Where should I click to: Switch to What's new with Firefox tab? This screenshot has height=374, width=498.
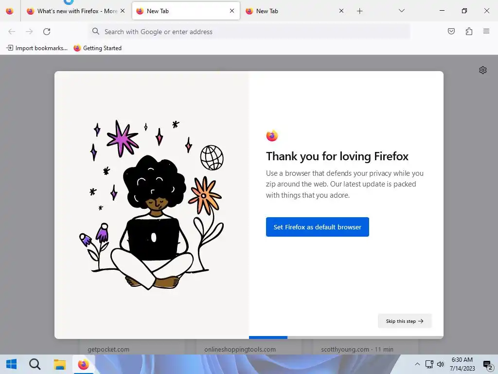[76, 11]
